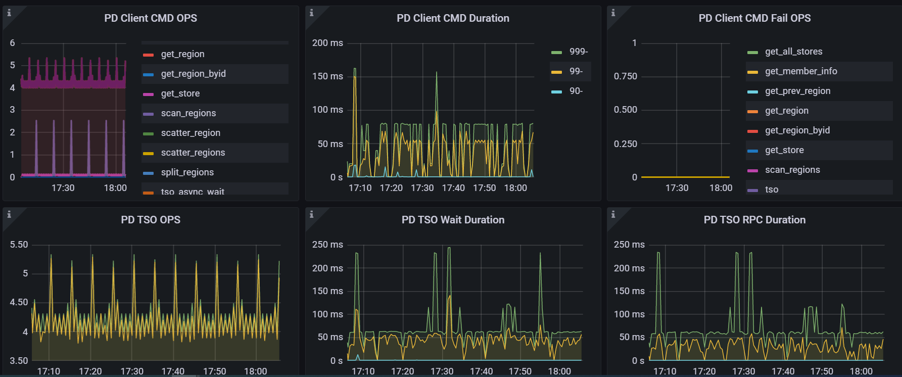Open info icon of PD Client CMD Fail OPS panel
The image size is (902, 377).
(x=613, y=13)
